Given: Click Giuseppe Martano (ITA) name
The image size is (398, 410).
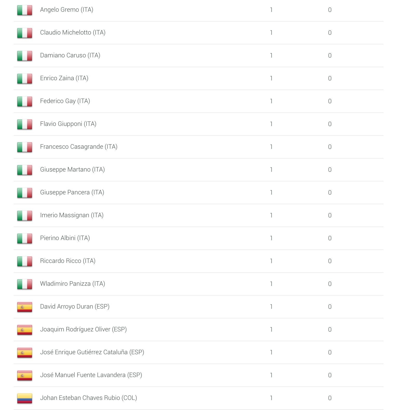Looking at the screenshot, I should (72, 169).
